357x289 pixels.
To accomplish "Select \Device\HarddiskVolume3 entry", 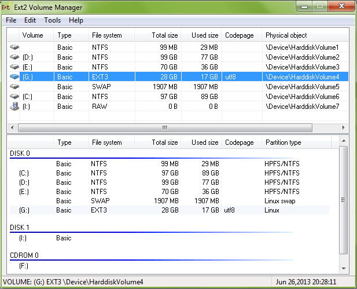I will 303,67.
